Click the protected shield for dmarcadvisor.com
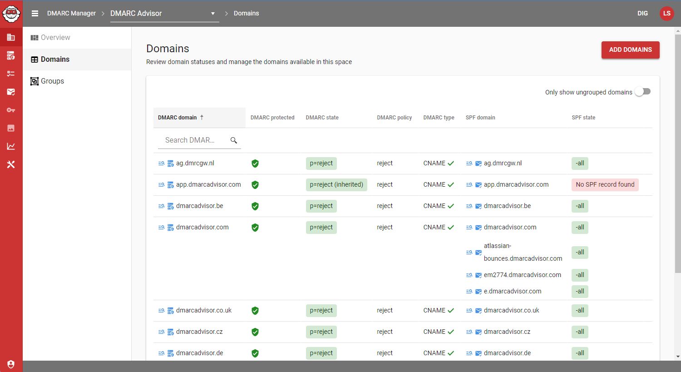This screenshot has height=372, width=681. [255, 228]
